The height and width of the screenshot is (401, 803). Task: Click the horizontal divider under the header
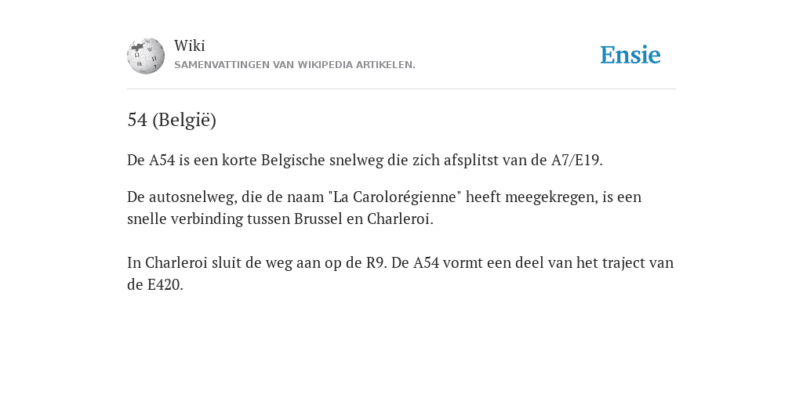401,89
